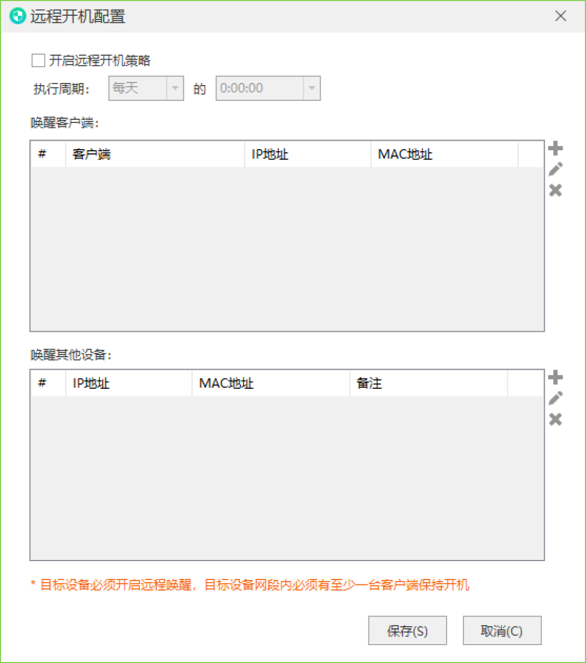Delete the selected entry from 唤醒其他设备 list
Viewport: 586px width, 663px height.
click(x=555, y=420)
